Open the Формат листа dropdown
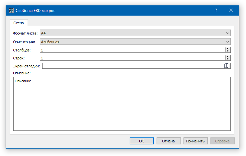Image resolution: width=246 pixels, height=156 pixels. [x=135, y=33]
